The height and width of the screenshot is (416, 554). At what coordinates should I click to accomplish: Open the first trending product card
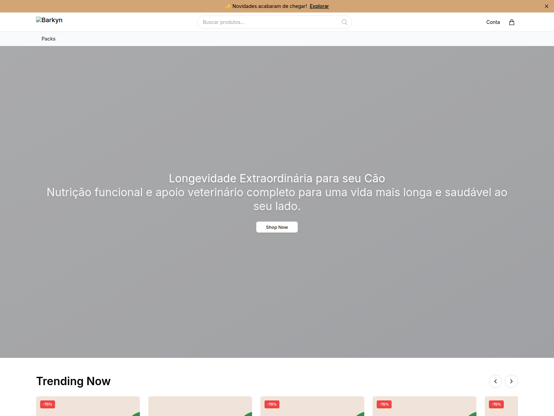click(88, 406)
